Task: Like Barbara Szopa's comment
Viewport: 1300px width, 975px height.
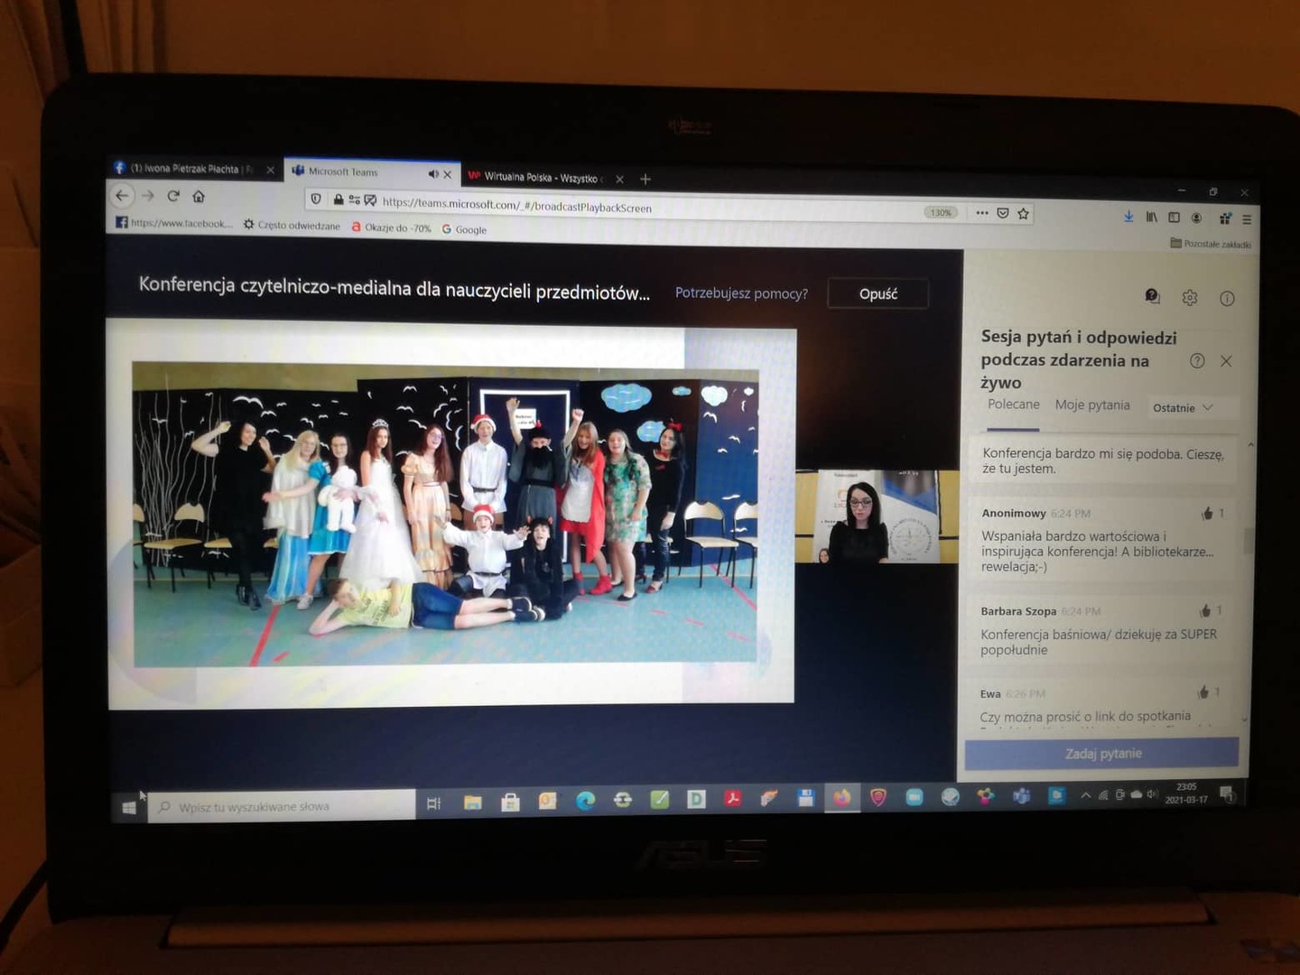Action: [1205, 611]
